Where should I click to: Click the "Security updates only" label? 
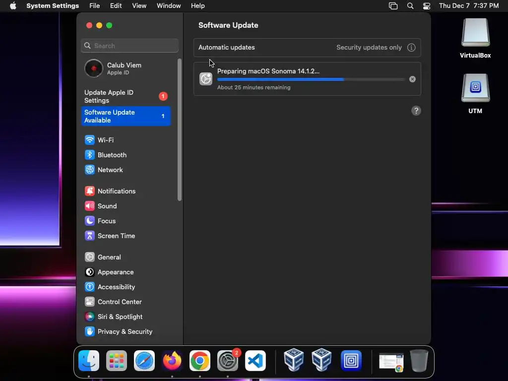pyautogui.click(x=369, y=47)
